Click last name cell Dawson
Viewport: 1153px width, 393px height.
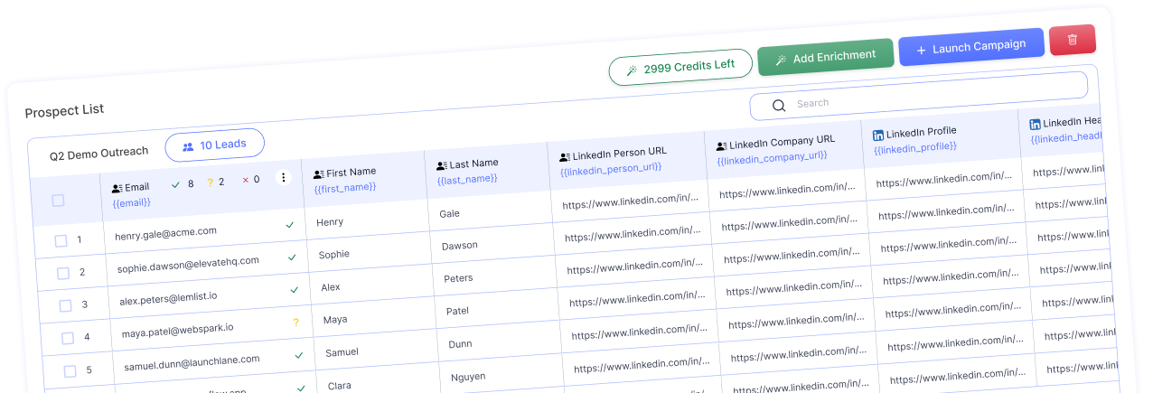point(460,246)
